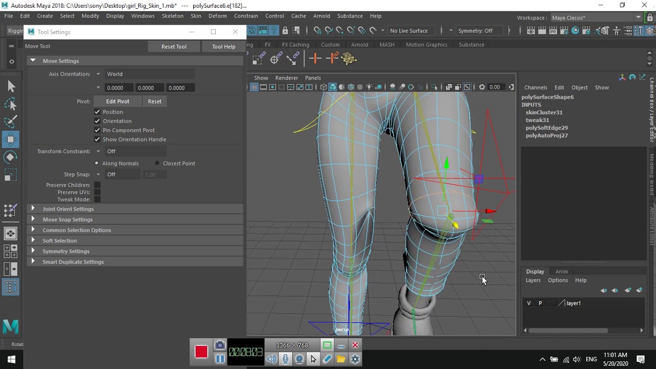Image resolution: width=656 pixels, height=369 pixels.
Task: Click the pivot Reset button
Action: click(x=154, y=101)
